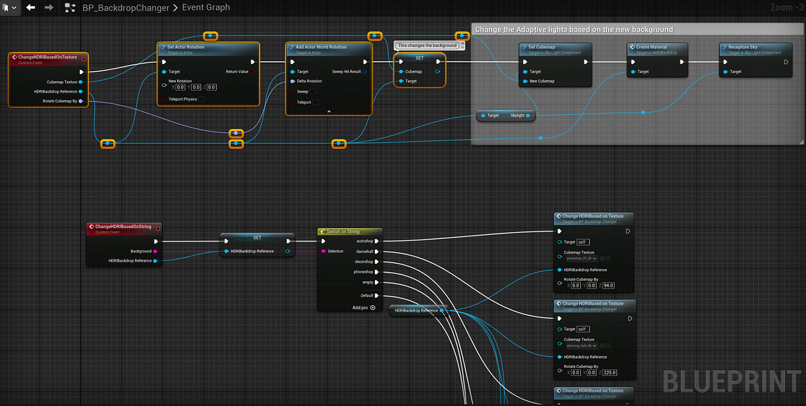806x406 pixels.
Task: Expand the advanced pins chevron on Add Actor World Rotation
Action: coord(329,111)
